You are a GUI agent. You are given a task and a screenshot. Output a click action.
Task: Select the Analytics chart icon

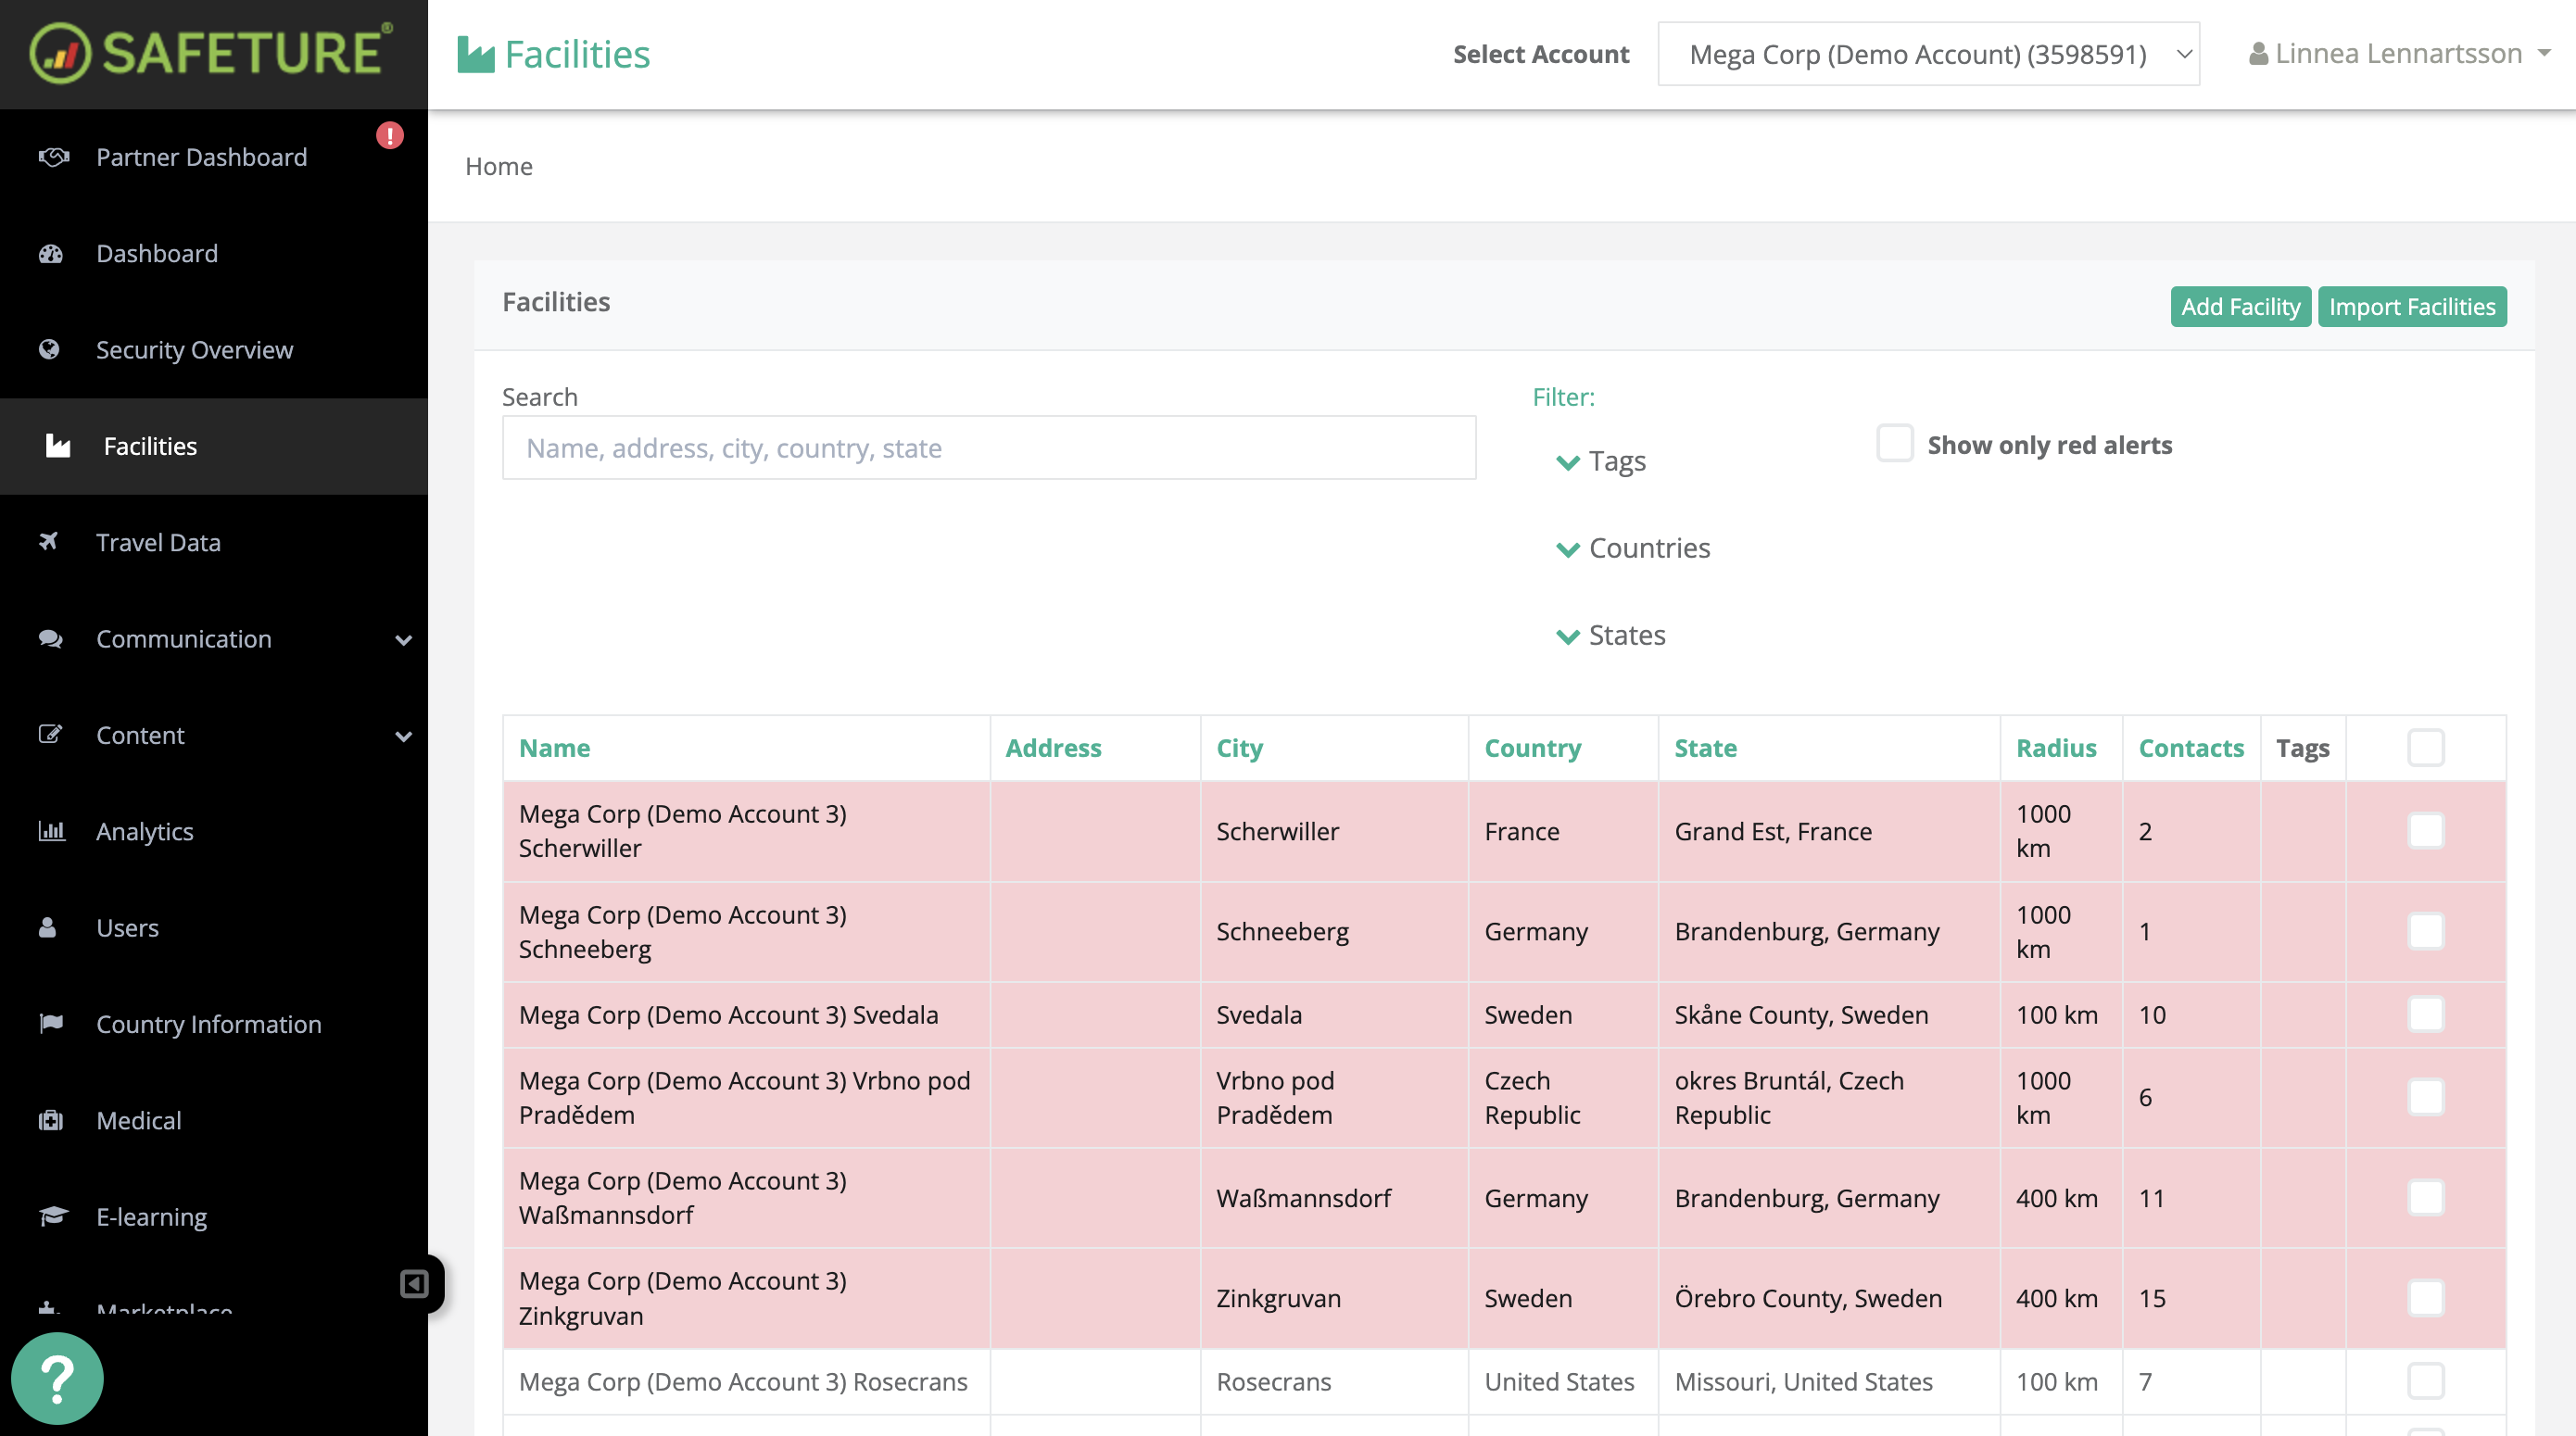pyautogui.click(x=51, y=831)
